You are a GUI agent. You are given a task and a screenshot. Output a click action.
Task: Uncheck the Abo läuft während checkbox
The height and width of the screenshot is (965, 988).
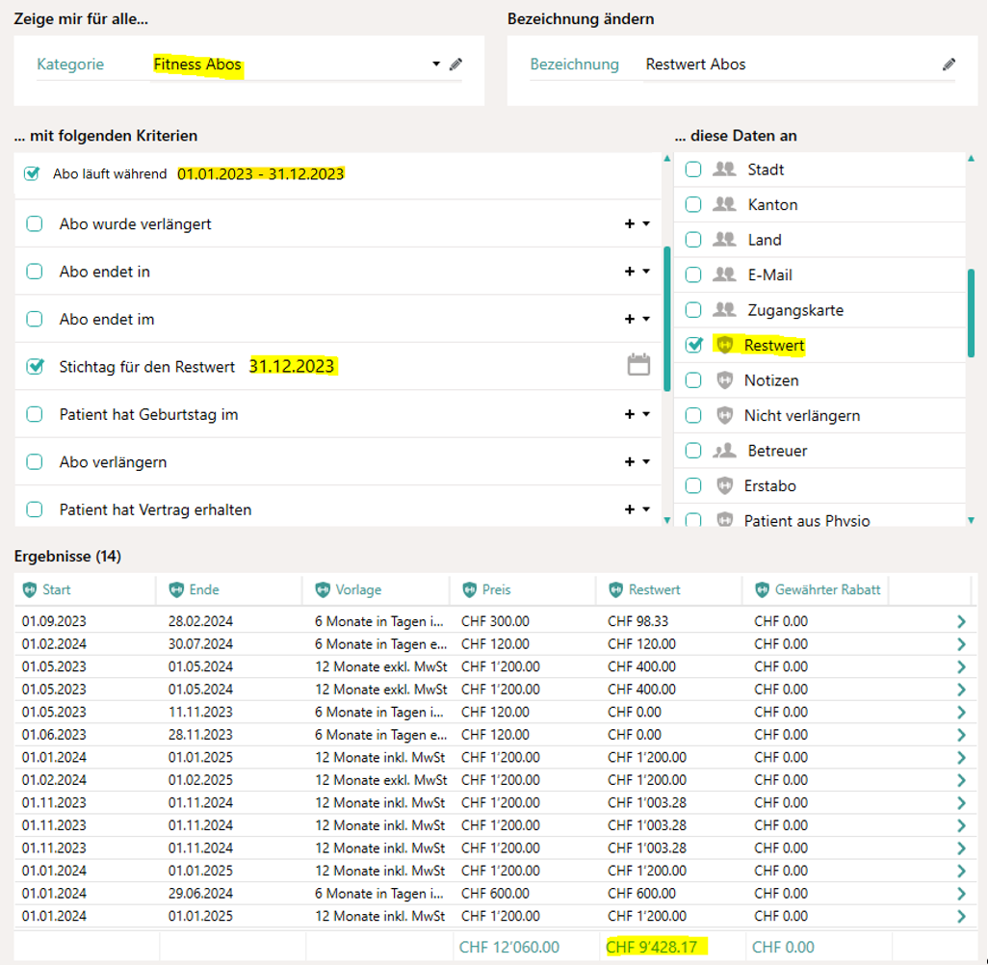32,174
